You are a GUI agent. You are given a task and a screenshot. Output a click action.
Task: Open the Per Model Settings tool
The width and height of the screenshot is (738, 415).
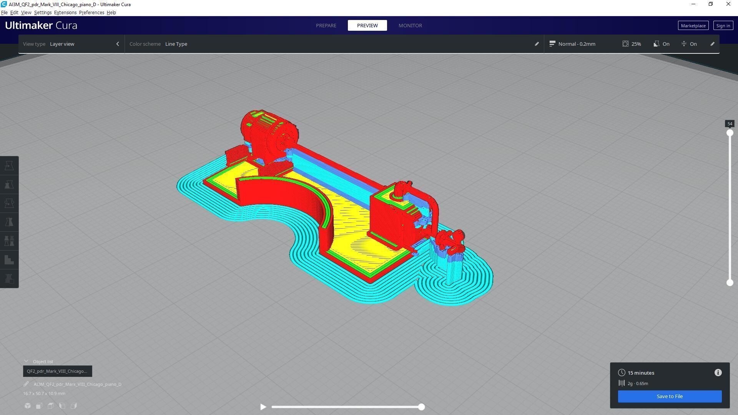pos(9,241)
